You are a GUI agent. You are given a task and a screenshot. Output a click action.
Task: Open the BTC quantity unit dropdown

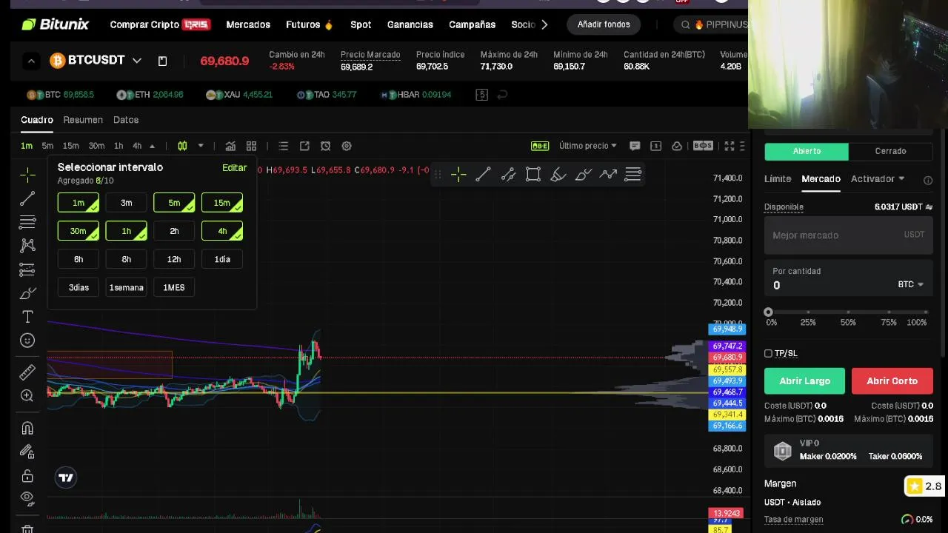[x=911, y=284]
